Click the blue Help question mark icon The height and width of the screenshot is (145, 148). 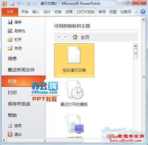143,12
